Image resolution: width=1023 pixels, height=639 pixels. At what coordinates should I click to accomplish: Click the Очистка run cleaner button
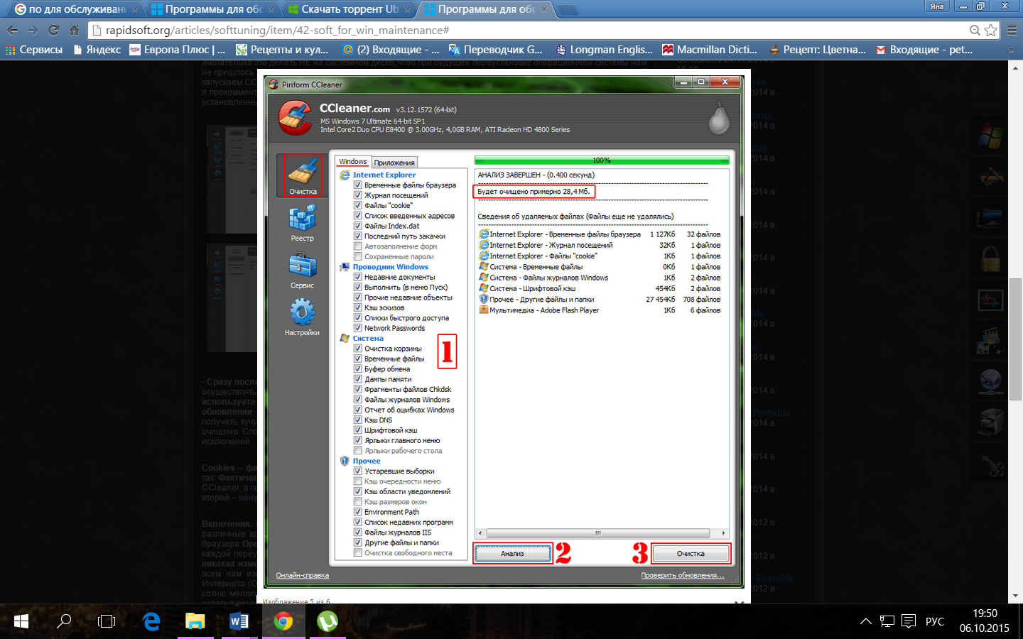pos(691,554)
